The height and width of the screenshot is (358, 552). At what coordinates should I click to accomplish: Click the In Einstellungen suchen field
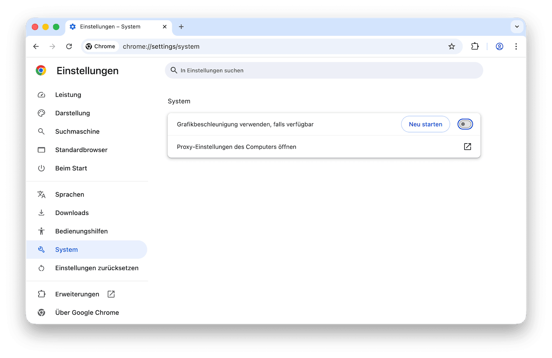pyautogui.click(x=324, y=70)
